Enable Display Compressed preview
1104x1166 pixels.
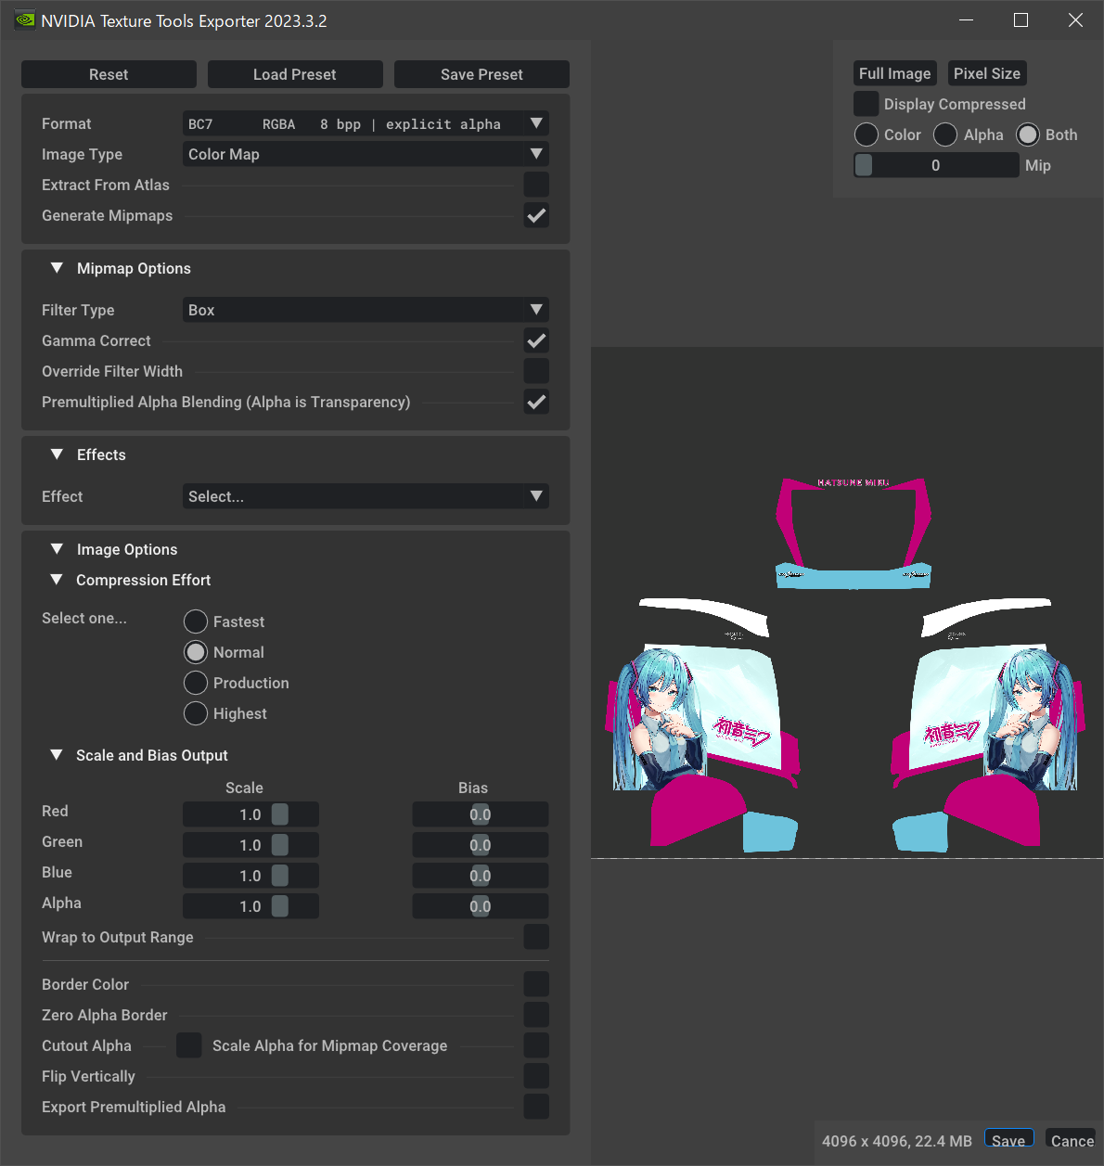(866, 104)
